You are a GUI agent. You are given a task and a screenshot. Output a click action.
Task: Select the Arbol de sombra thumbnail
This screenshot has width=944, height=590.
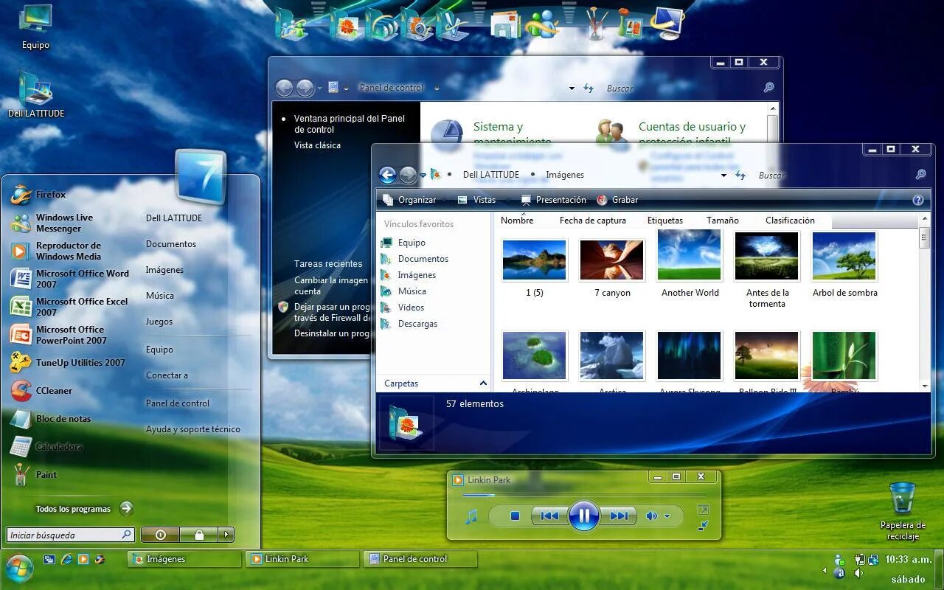click(x=844, y=263)
